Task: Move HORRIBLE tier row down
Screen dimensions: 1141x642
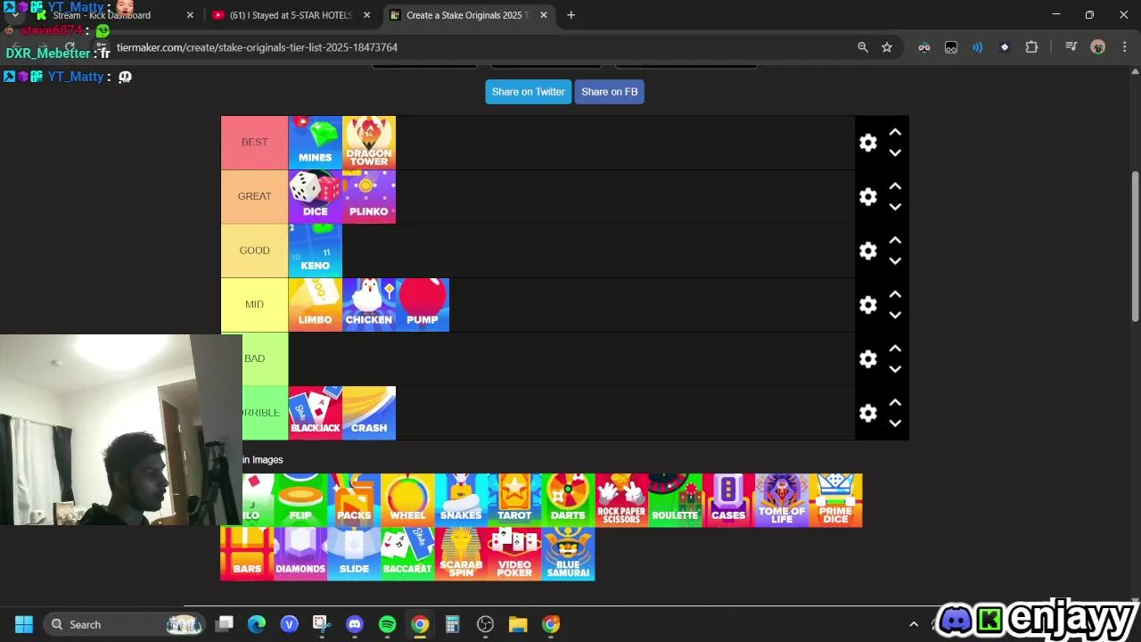Action: 895,423
